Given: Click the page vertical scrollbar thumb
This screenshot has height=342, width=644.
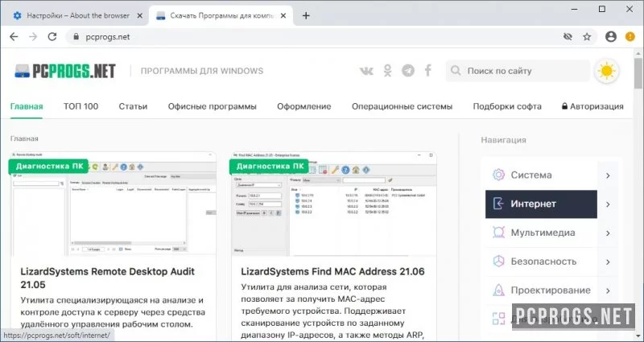Looking at the screenshot, I should coord(638,73).
